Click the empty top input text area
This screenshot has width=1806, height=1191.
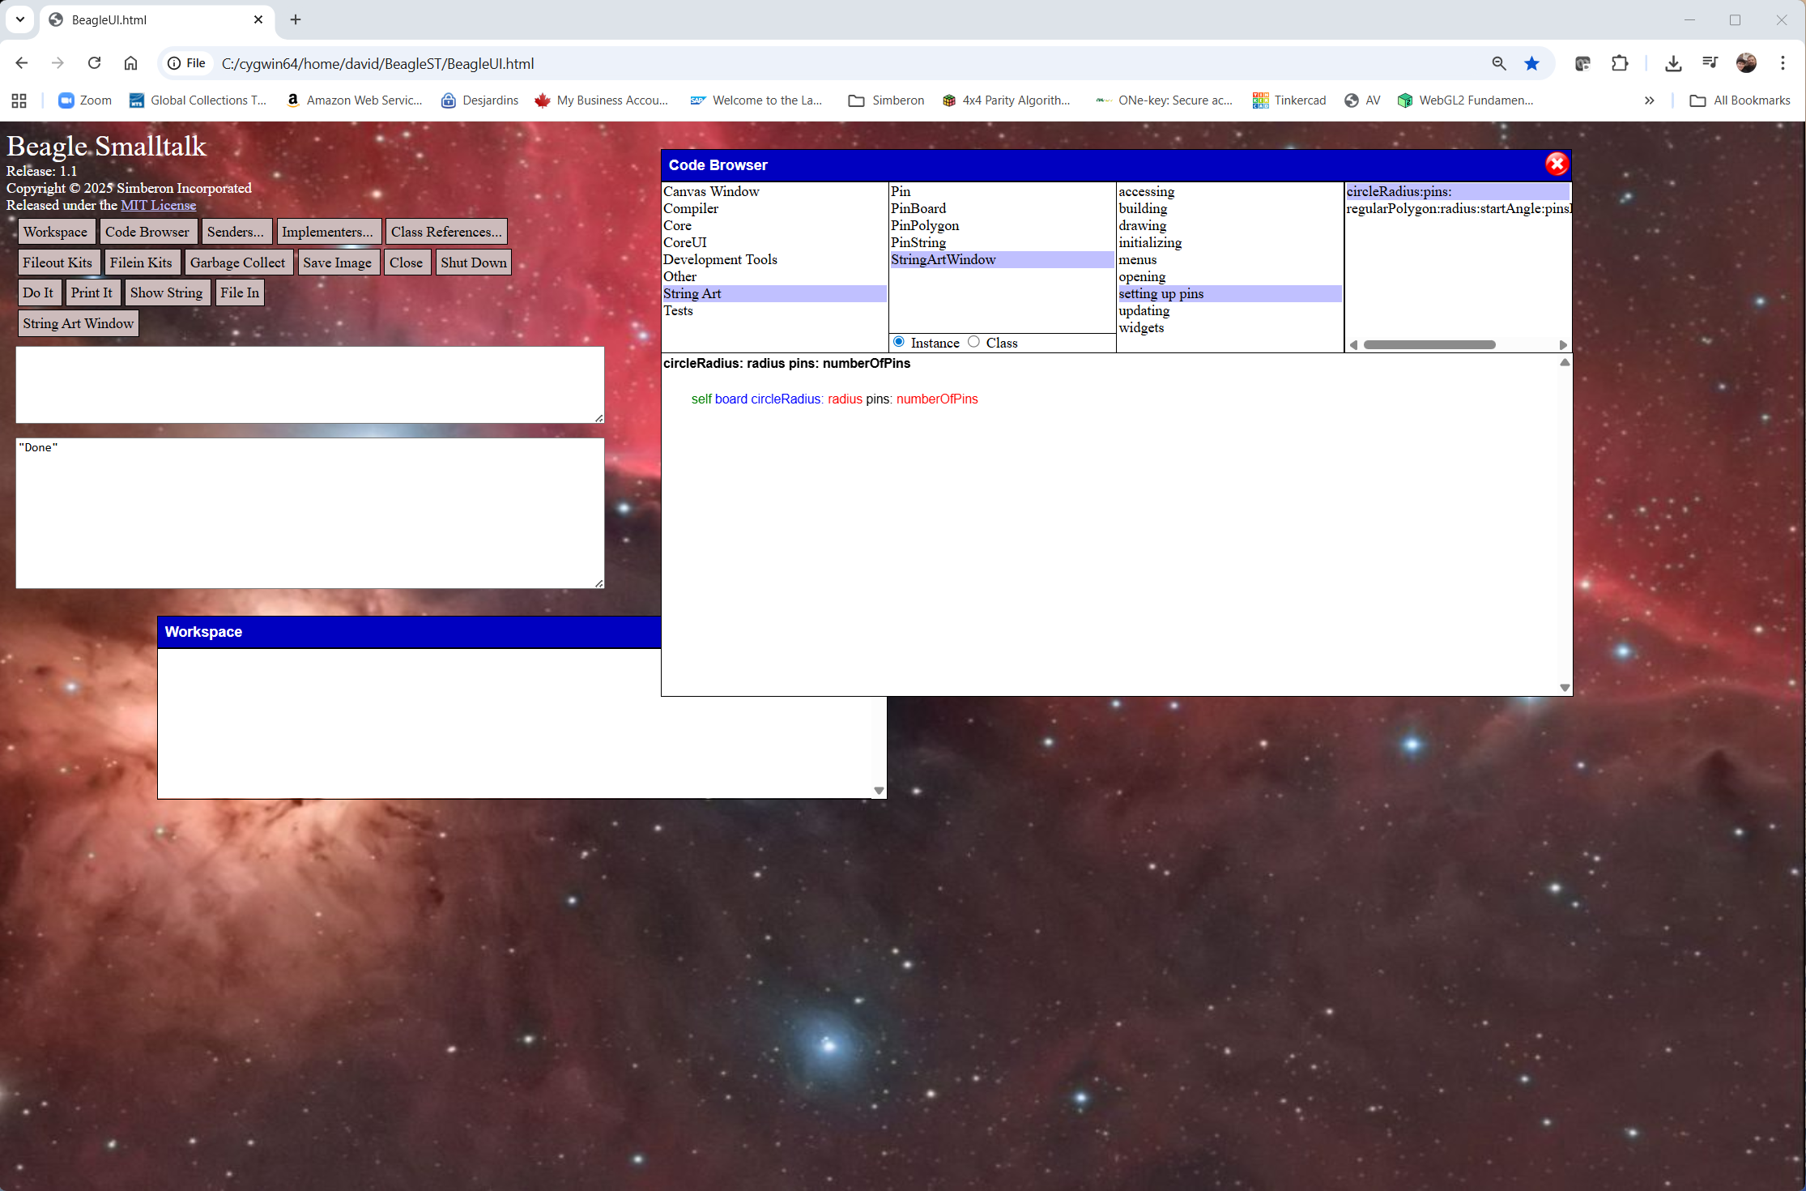point(309,384)
